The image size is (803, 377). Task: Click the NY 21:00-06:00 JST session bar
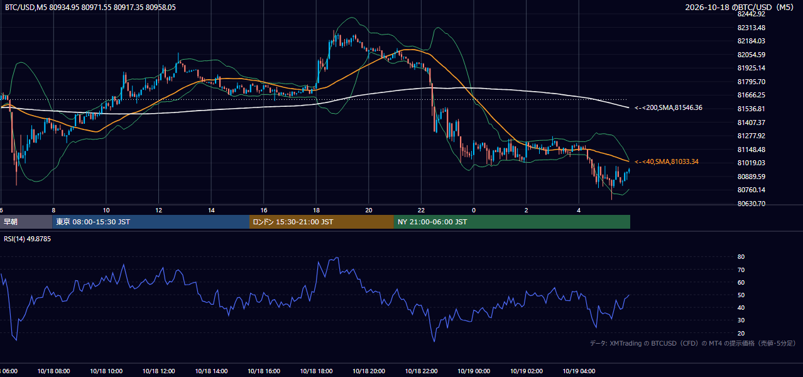tap(512, 222)
